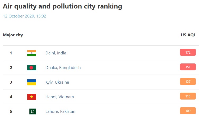Viewport: 199px width, 116px height.
Task: Click the India flag icon
Action: (31, 53)
